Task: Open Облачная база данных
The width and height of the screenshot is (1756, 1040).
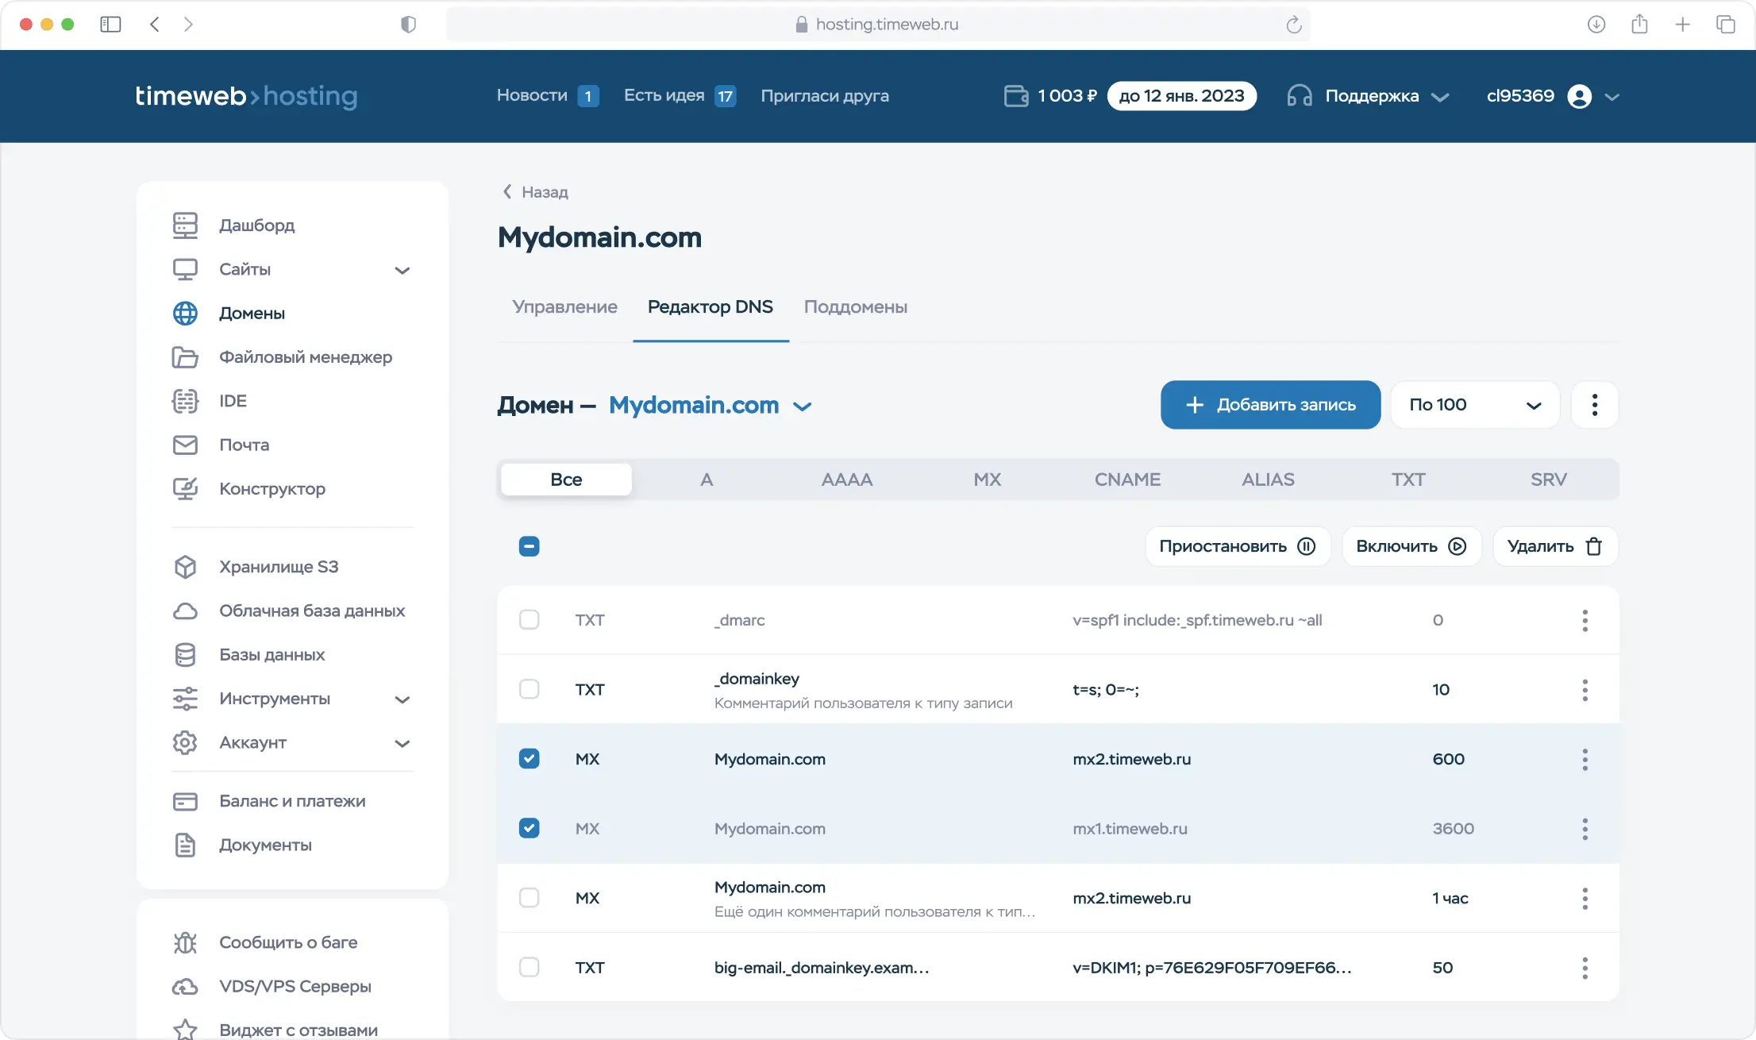Action: coord(312,611)
